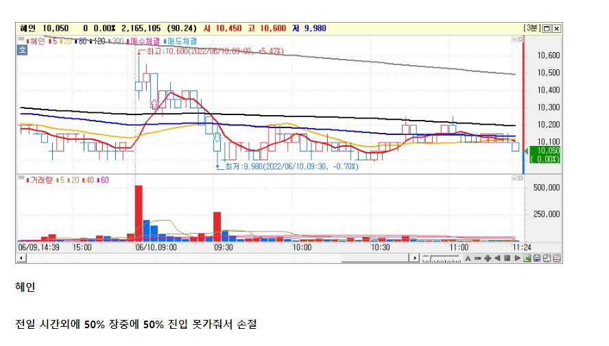Click the '혜인' stock name in the header

click(x=27, y=28)
